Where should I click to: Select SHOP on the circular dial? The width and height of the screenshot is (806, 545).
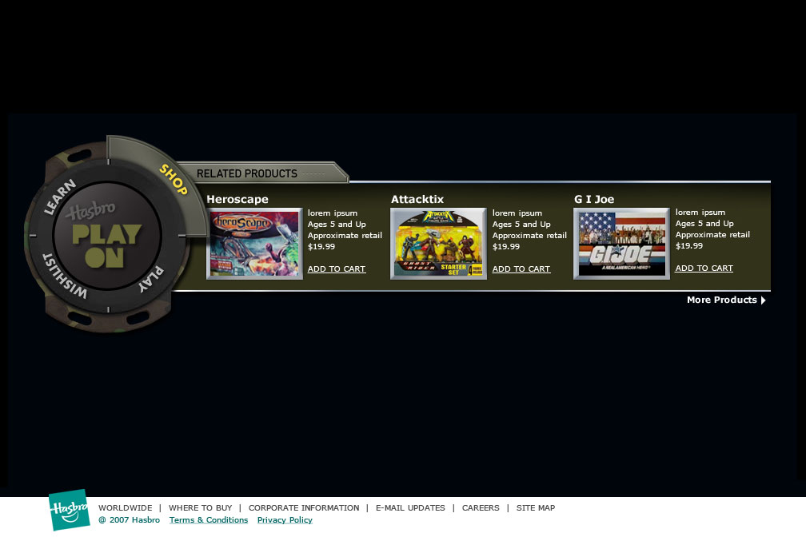click(174, 179)
